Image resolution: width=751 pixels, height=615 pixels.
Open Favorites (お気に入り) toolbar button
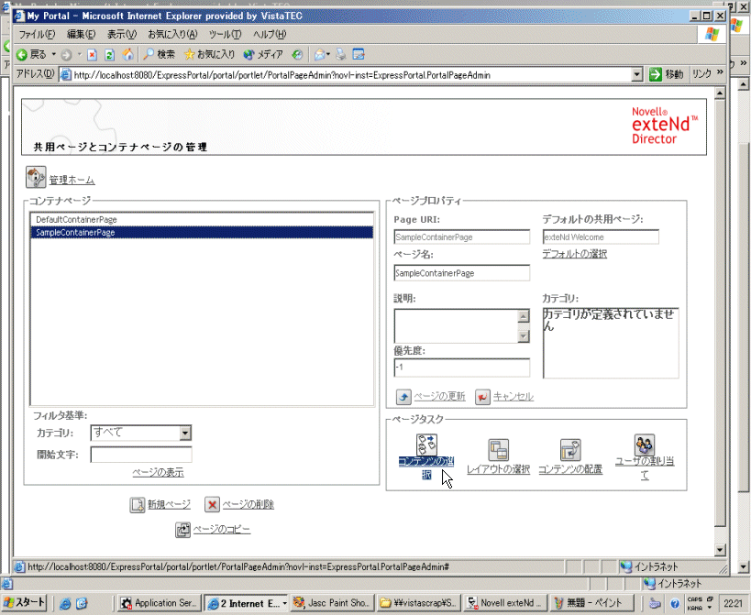tap(210, 55)
